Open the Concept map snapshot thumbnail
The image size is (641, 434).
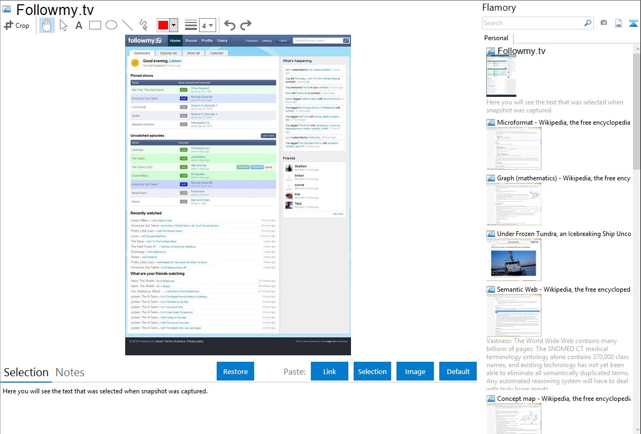514,418
